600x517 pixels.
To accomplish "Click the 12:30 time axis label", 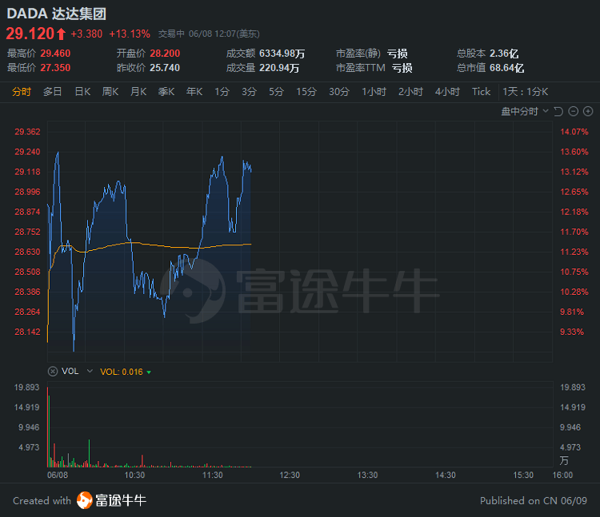I will [x=290, y=475].
